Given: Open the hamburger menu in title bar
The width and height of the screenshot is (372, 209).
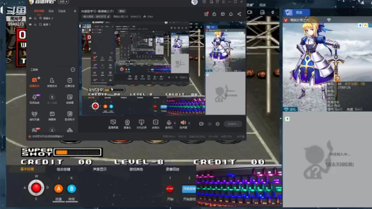Looking at the screenshot, I should pyautogui.click(x=223, y=2).
